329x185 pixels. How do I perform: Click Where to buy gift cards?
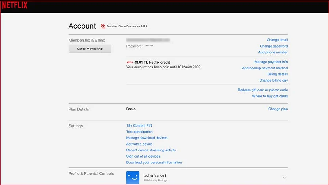270,96
